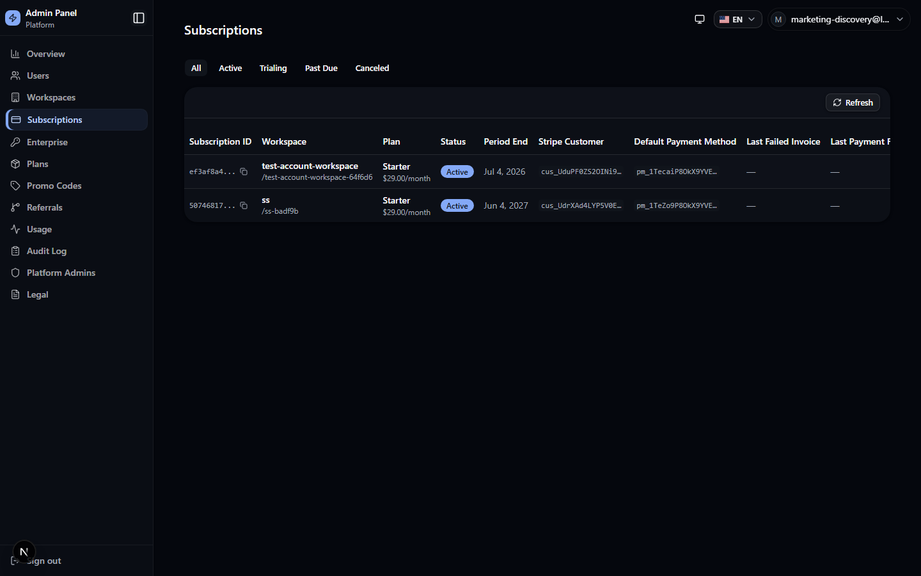Click the Referrals branch icon
This screenshot has height=576, width=921.
(15, 207)
